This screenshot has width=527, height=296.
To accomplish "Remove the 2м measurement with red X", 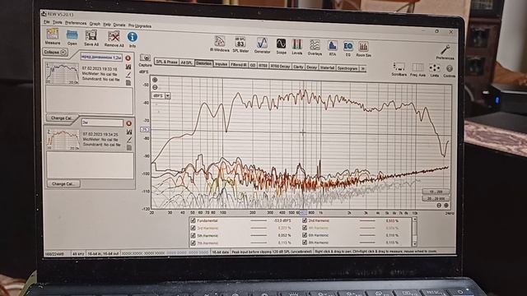I will coord(128,123).
